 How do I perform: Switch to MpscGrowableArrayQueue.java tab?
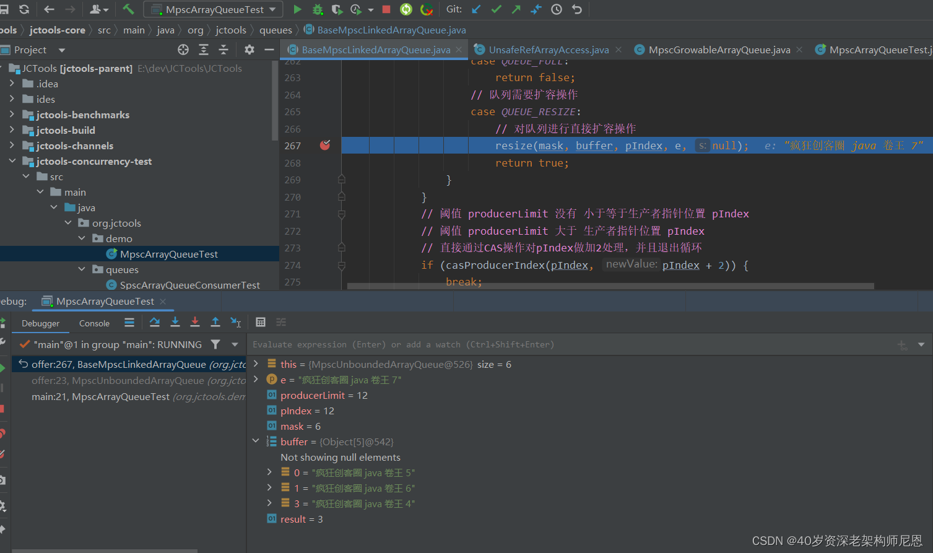tap(719, 50)
